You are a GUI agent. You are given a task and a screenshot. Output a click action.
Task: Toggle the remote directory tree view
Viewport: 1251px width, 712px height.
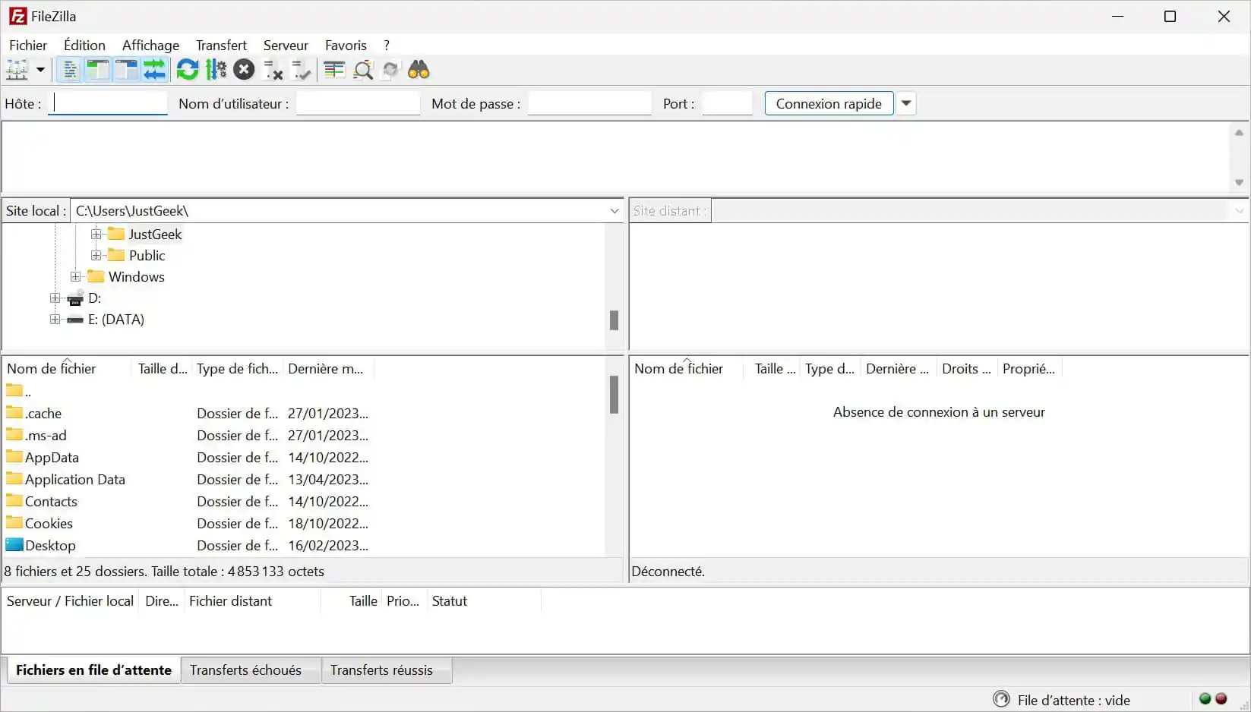(126, 71)
